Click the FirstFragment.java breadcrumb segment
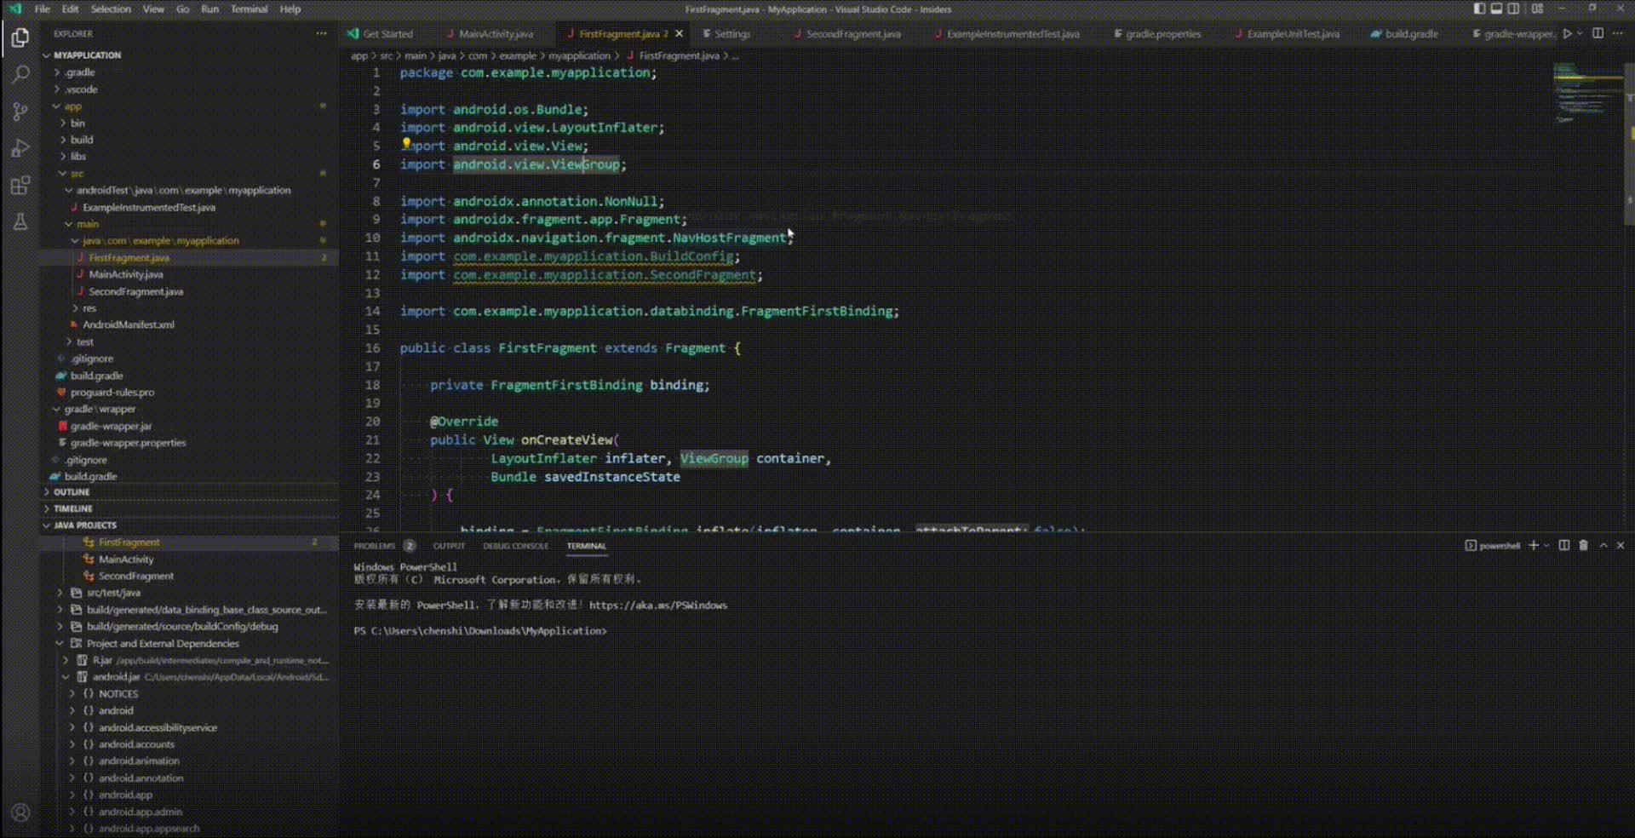1635x838 pixels. pos(679,56)
